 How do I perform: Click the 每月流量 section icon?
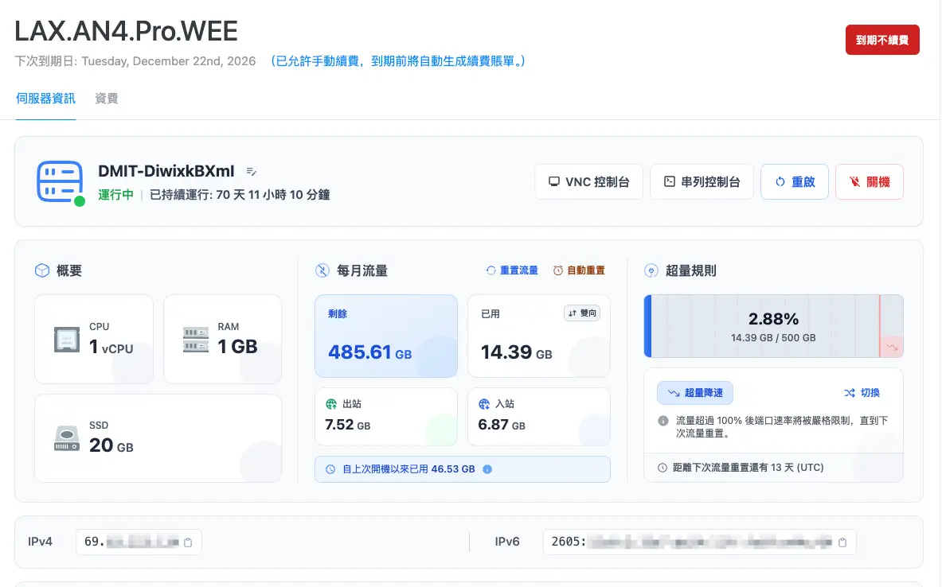pyautogui.click(x=322, y=270)
